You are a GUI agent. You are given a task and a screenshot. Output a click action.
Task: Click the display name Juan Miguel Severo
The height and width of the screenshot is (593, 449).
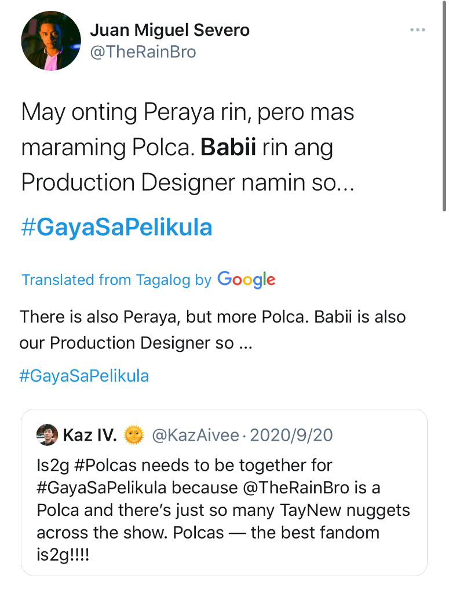pyautogui.click(x=170, y=30)
